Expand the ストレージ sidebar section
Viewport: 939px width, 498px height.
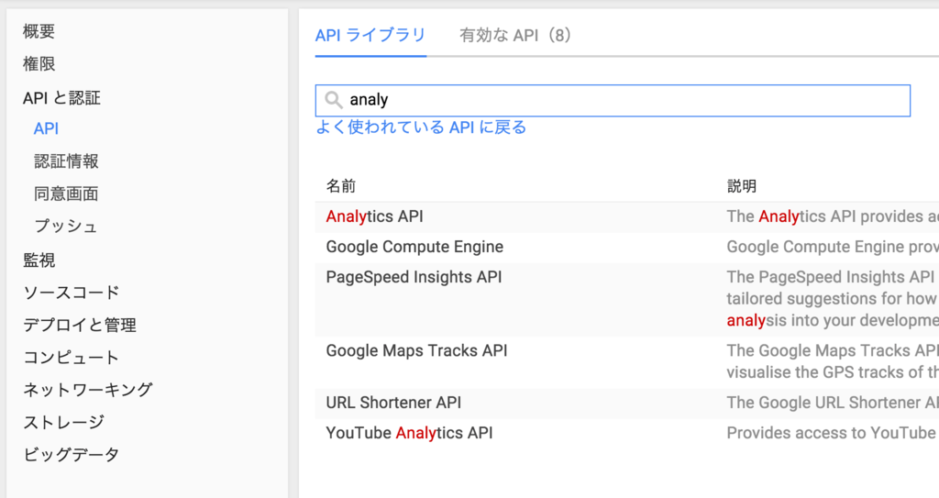point(63,422)
